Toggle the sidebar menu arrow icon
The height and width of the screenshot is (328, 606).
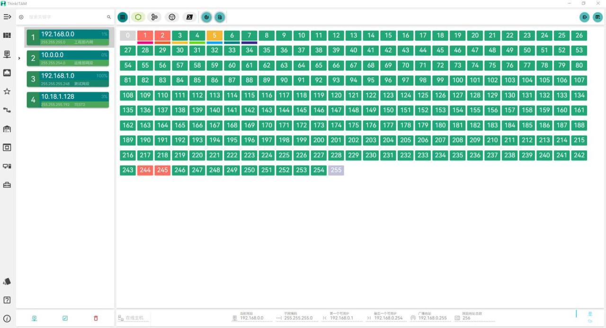click(x=7, y=17)
